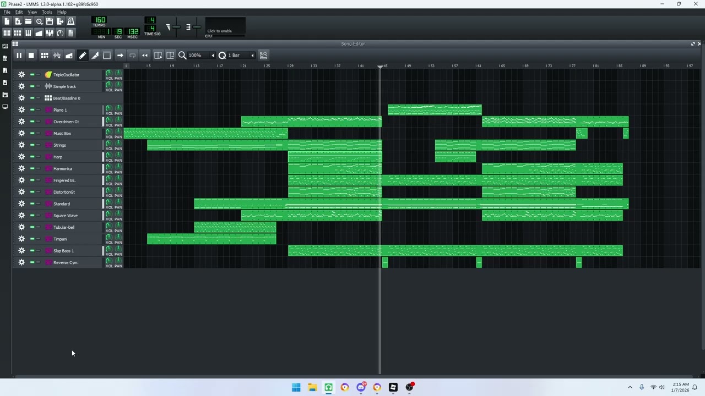Screen dimensions: 705x396
Task: Toggle the proportional snap icon
Action: tap(263, 55)
